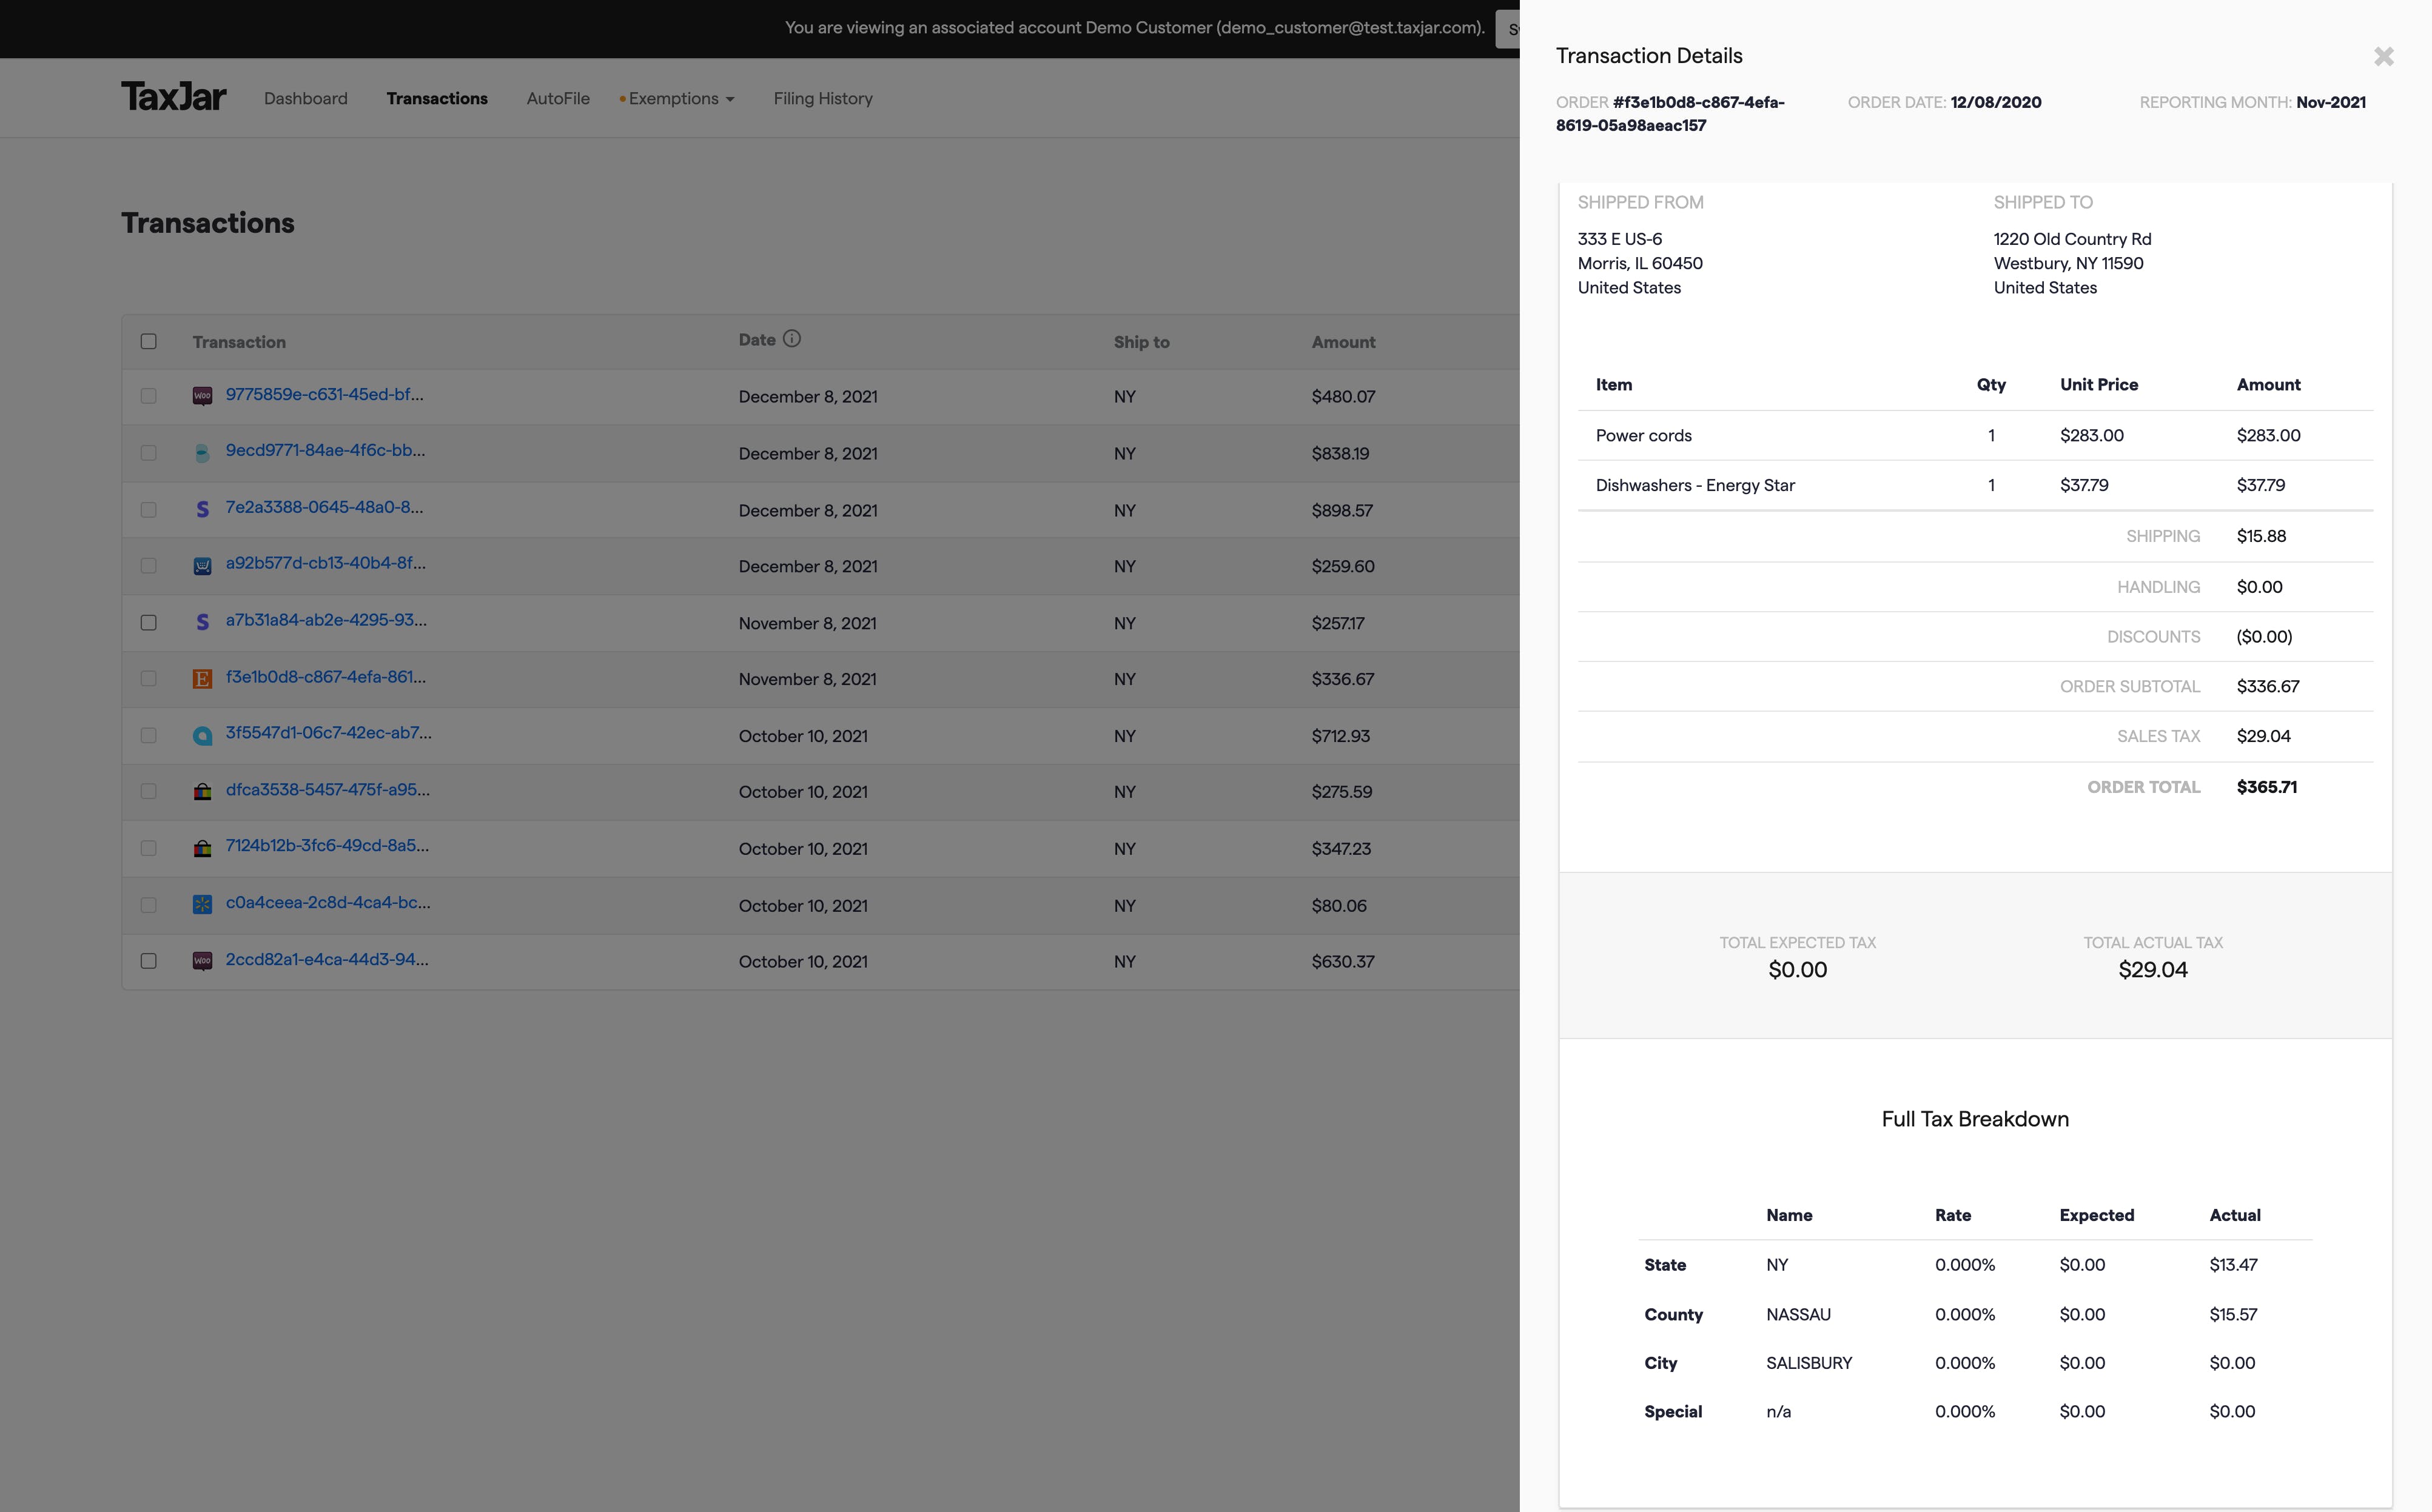Click the cart icon for a92b577d transaction
This screenshot has width=2432, height=1512.
point(202,566)
